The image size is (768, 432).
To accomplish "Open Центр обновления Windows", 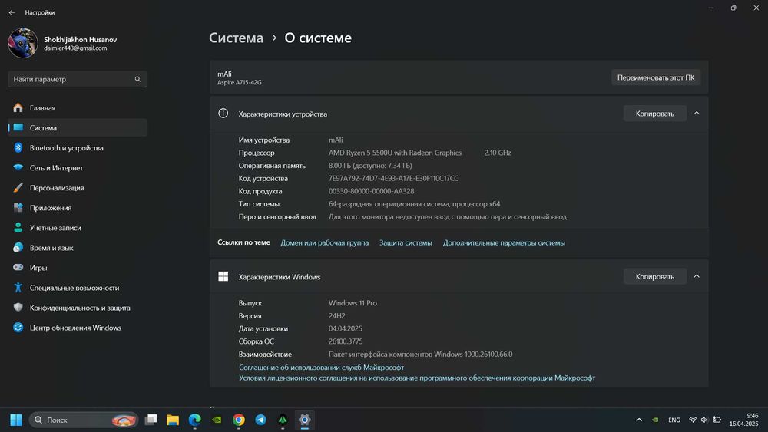I will tap(78, 328).
